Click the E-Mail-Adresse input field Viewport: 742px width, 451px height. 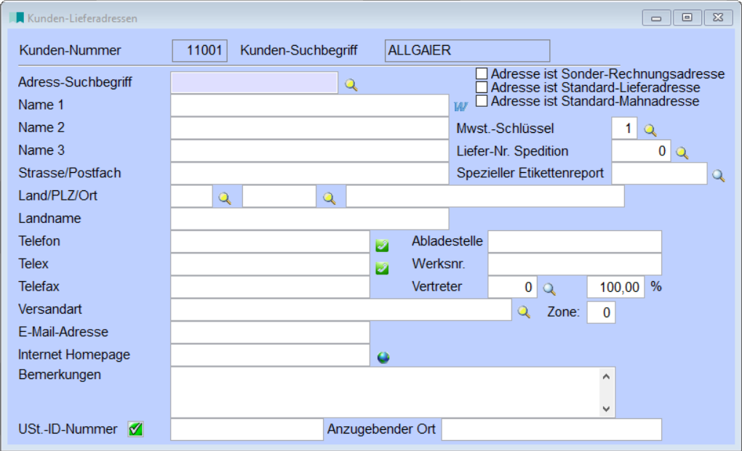coord(269,332)
